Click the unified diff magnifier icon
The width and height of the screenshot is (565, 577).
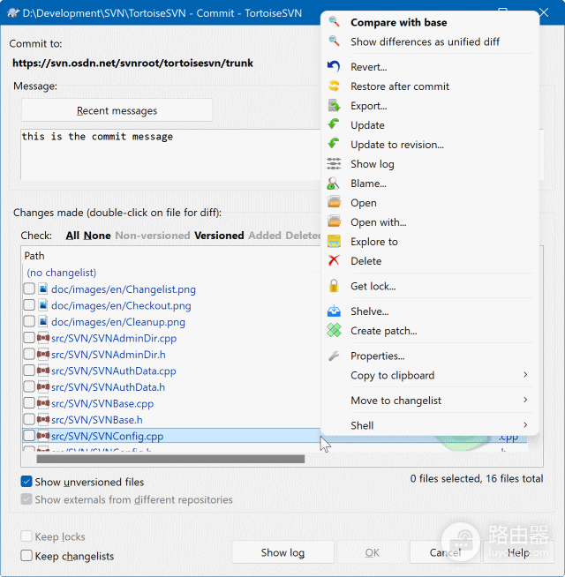coord(334,41)
